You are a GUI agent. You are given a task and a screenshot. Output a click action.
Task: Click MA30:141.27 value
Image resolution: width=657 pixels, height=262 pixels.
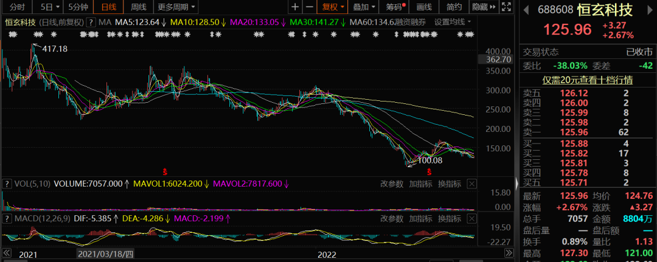tap(316, 22)
